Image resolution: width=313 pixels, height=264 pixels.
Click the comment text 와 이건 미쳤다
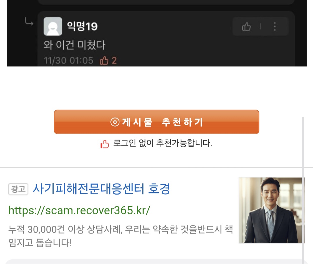pos(74,45)
